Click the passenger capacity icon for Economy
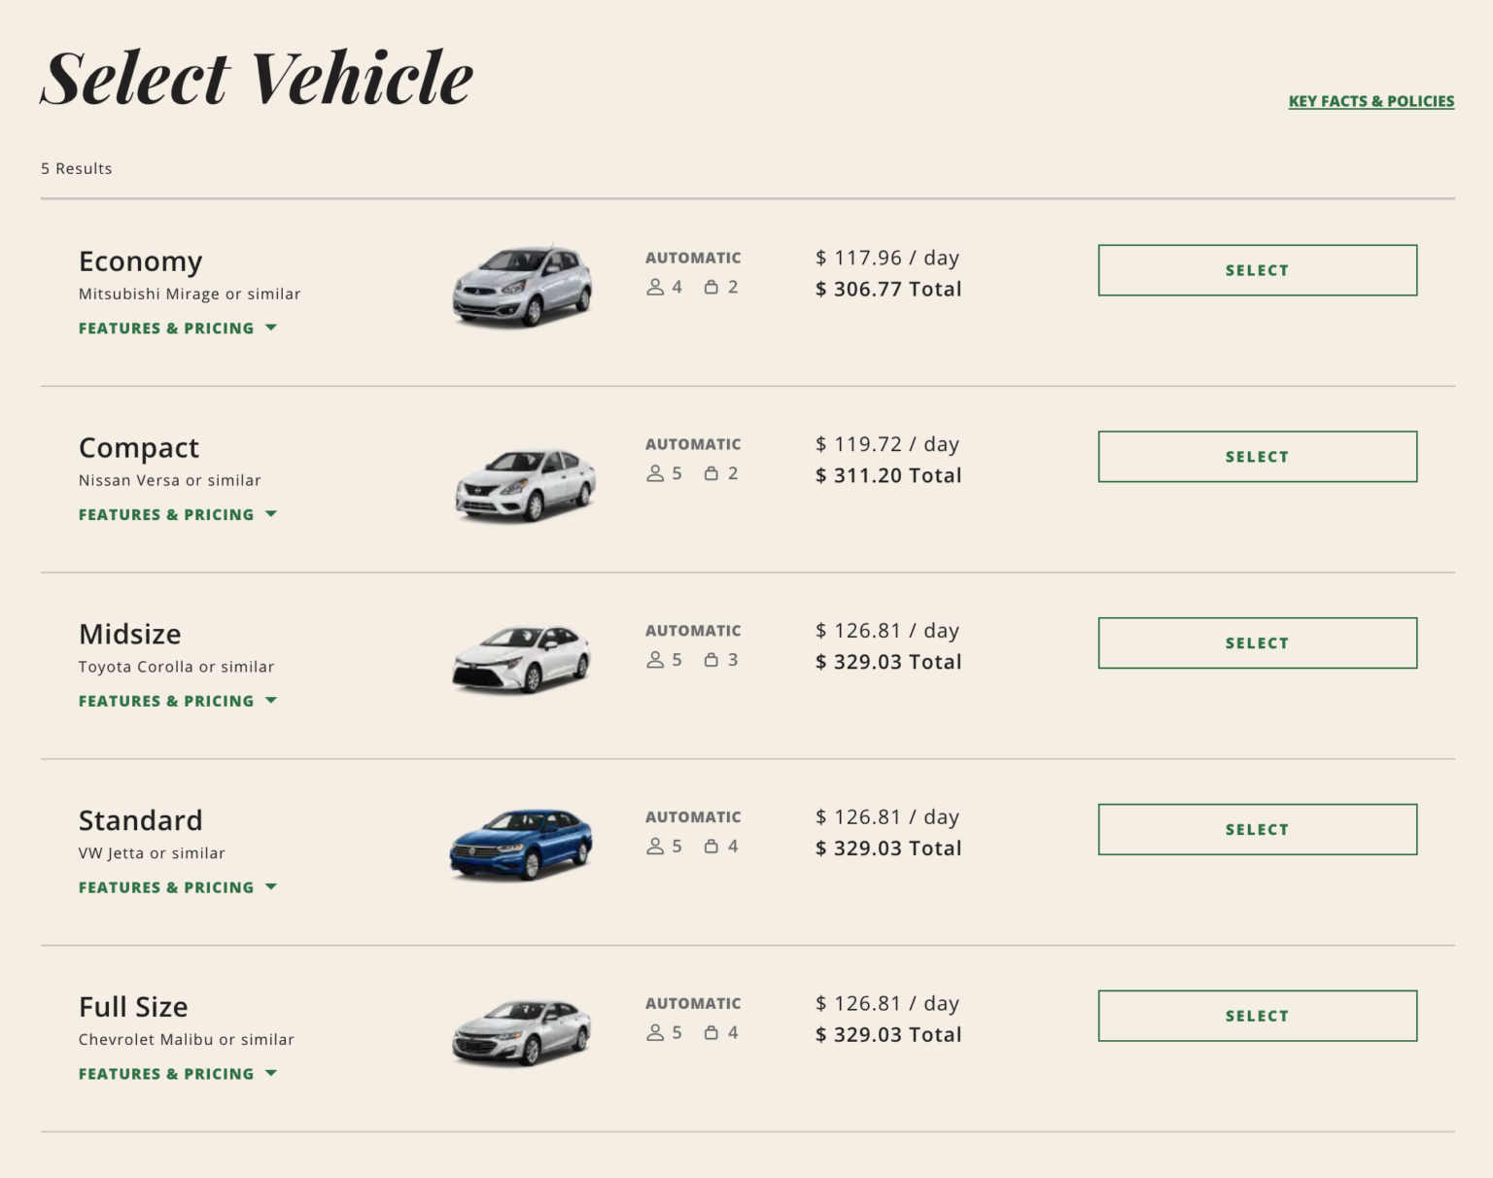The height and width of the screenshot is (1178, 1493). coord(656,287)
